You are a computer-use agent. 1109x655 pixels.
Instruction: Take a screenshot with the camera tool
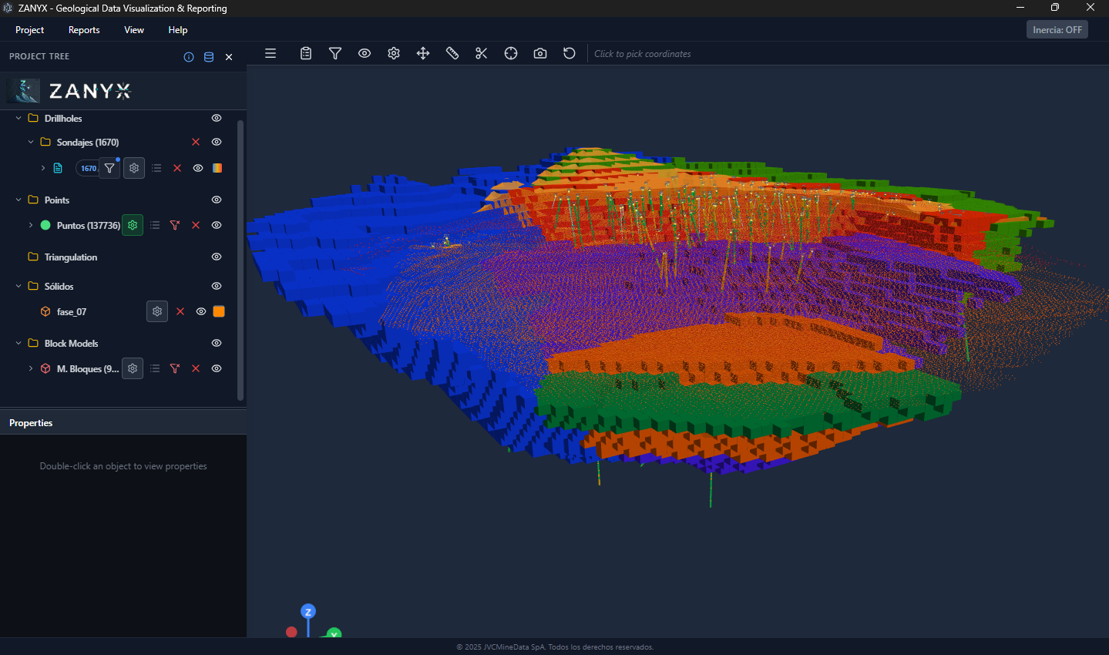(539, 53)
